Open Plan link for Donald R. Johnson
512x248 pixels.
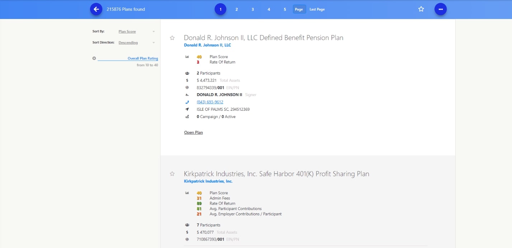coord(193,133)
